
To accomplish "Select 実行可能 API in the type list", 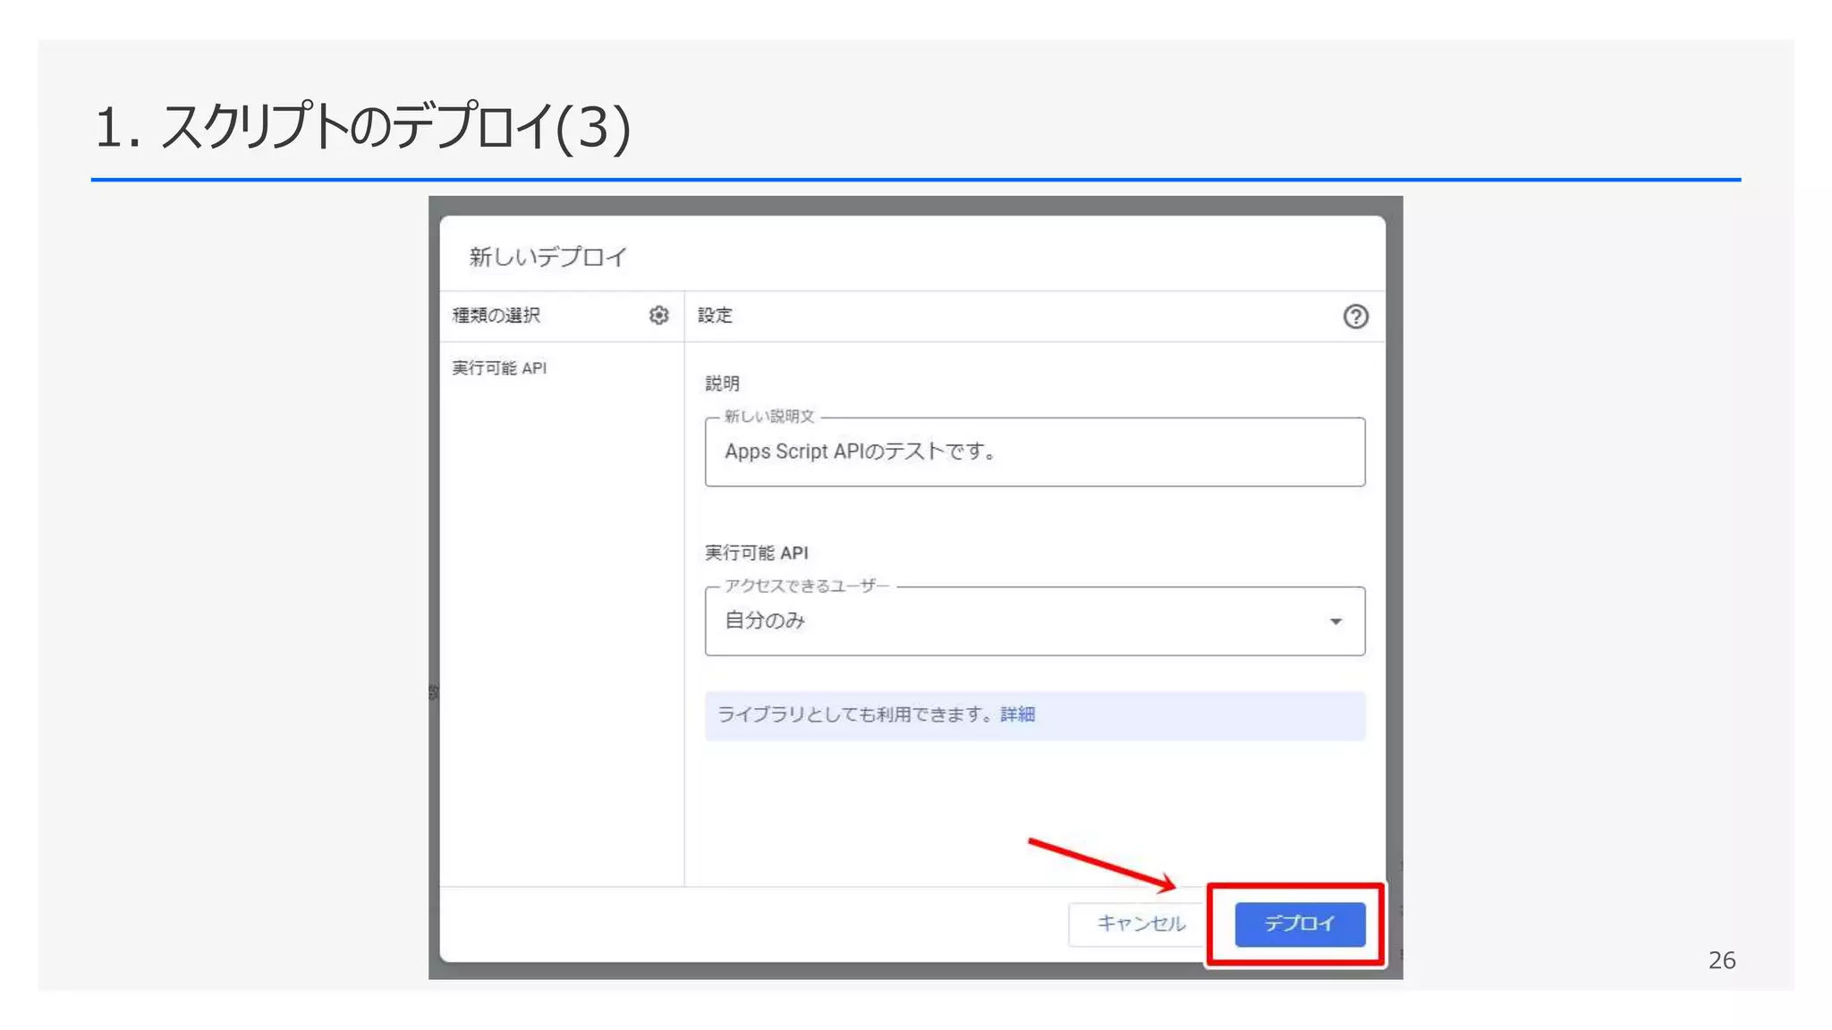I will (x=499, y=368).
